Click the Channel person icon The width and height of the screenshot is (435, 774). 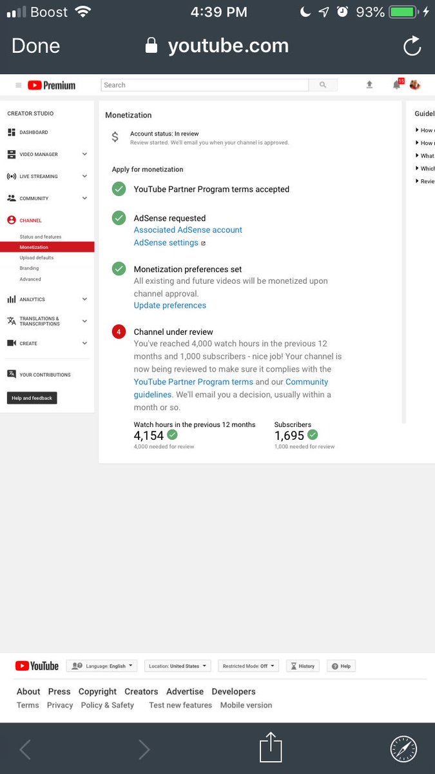click(x=12, y=220)
